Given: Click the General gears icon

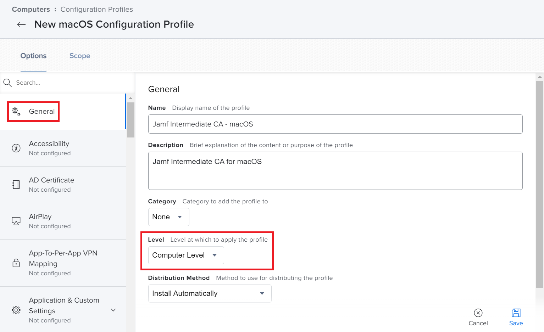Looking at the screenshot, I should click(x=16, y=111).
